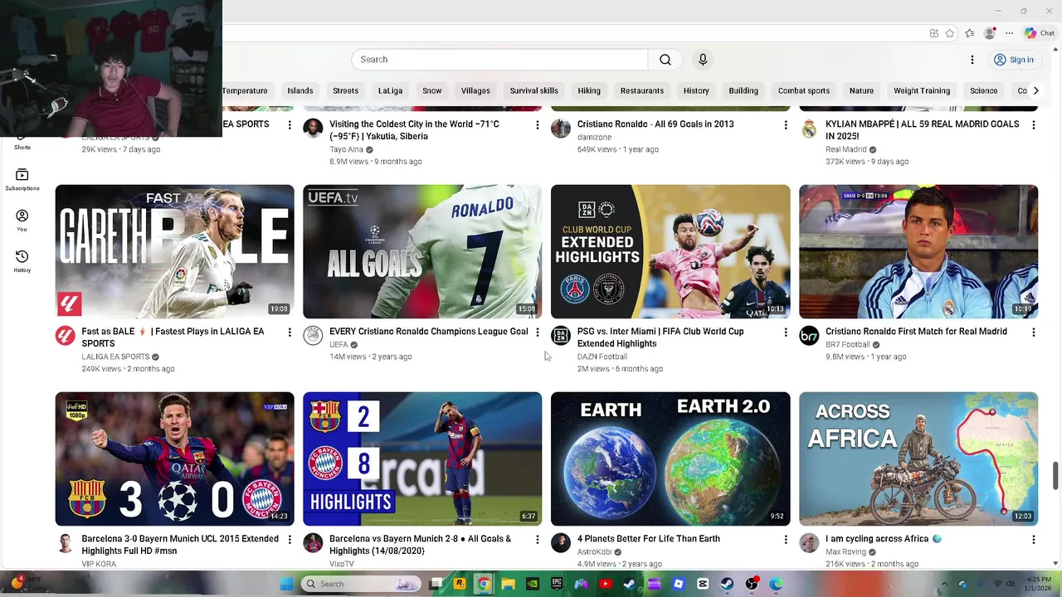Click the Sign in button
This screenshot has width=1062, height=597.
1014,60
